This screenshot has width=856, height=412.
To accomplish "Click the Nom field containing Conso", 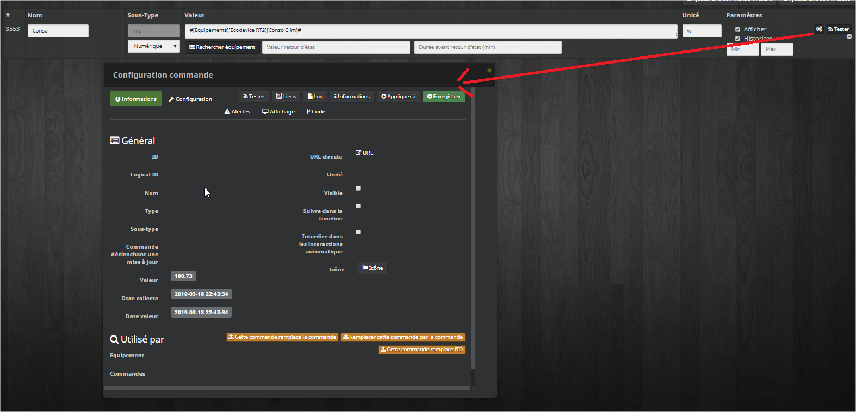I will (x=58, y=31).
